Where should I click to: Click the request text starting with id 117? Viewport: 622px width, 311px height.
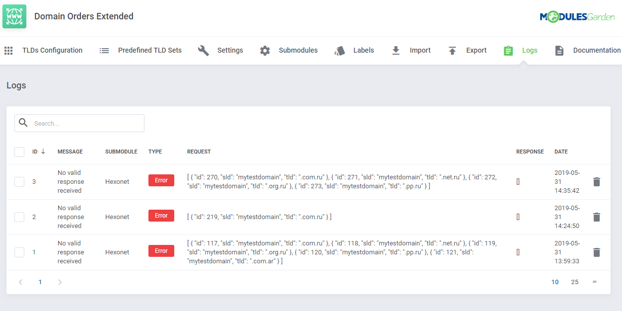click(342, 252)
